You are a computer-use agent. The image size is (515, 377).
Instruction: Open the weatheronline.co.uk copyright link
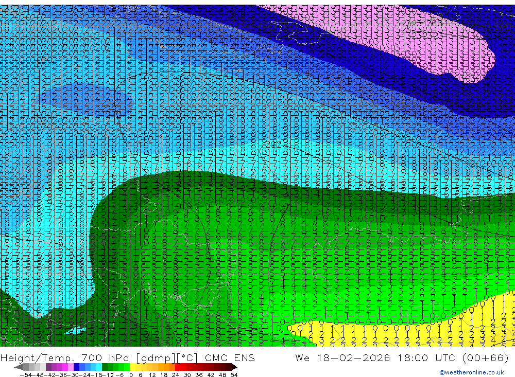tap(471, 372)
